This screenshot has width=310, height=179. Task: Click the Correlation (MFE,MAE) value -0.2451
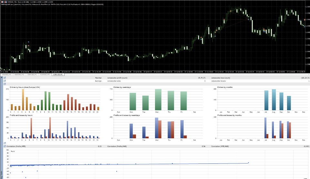[x=306, y=146]
